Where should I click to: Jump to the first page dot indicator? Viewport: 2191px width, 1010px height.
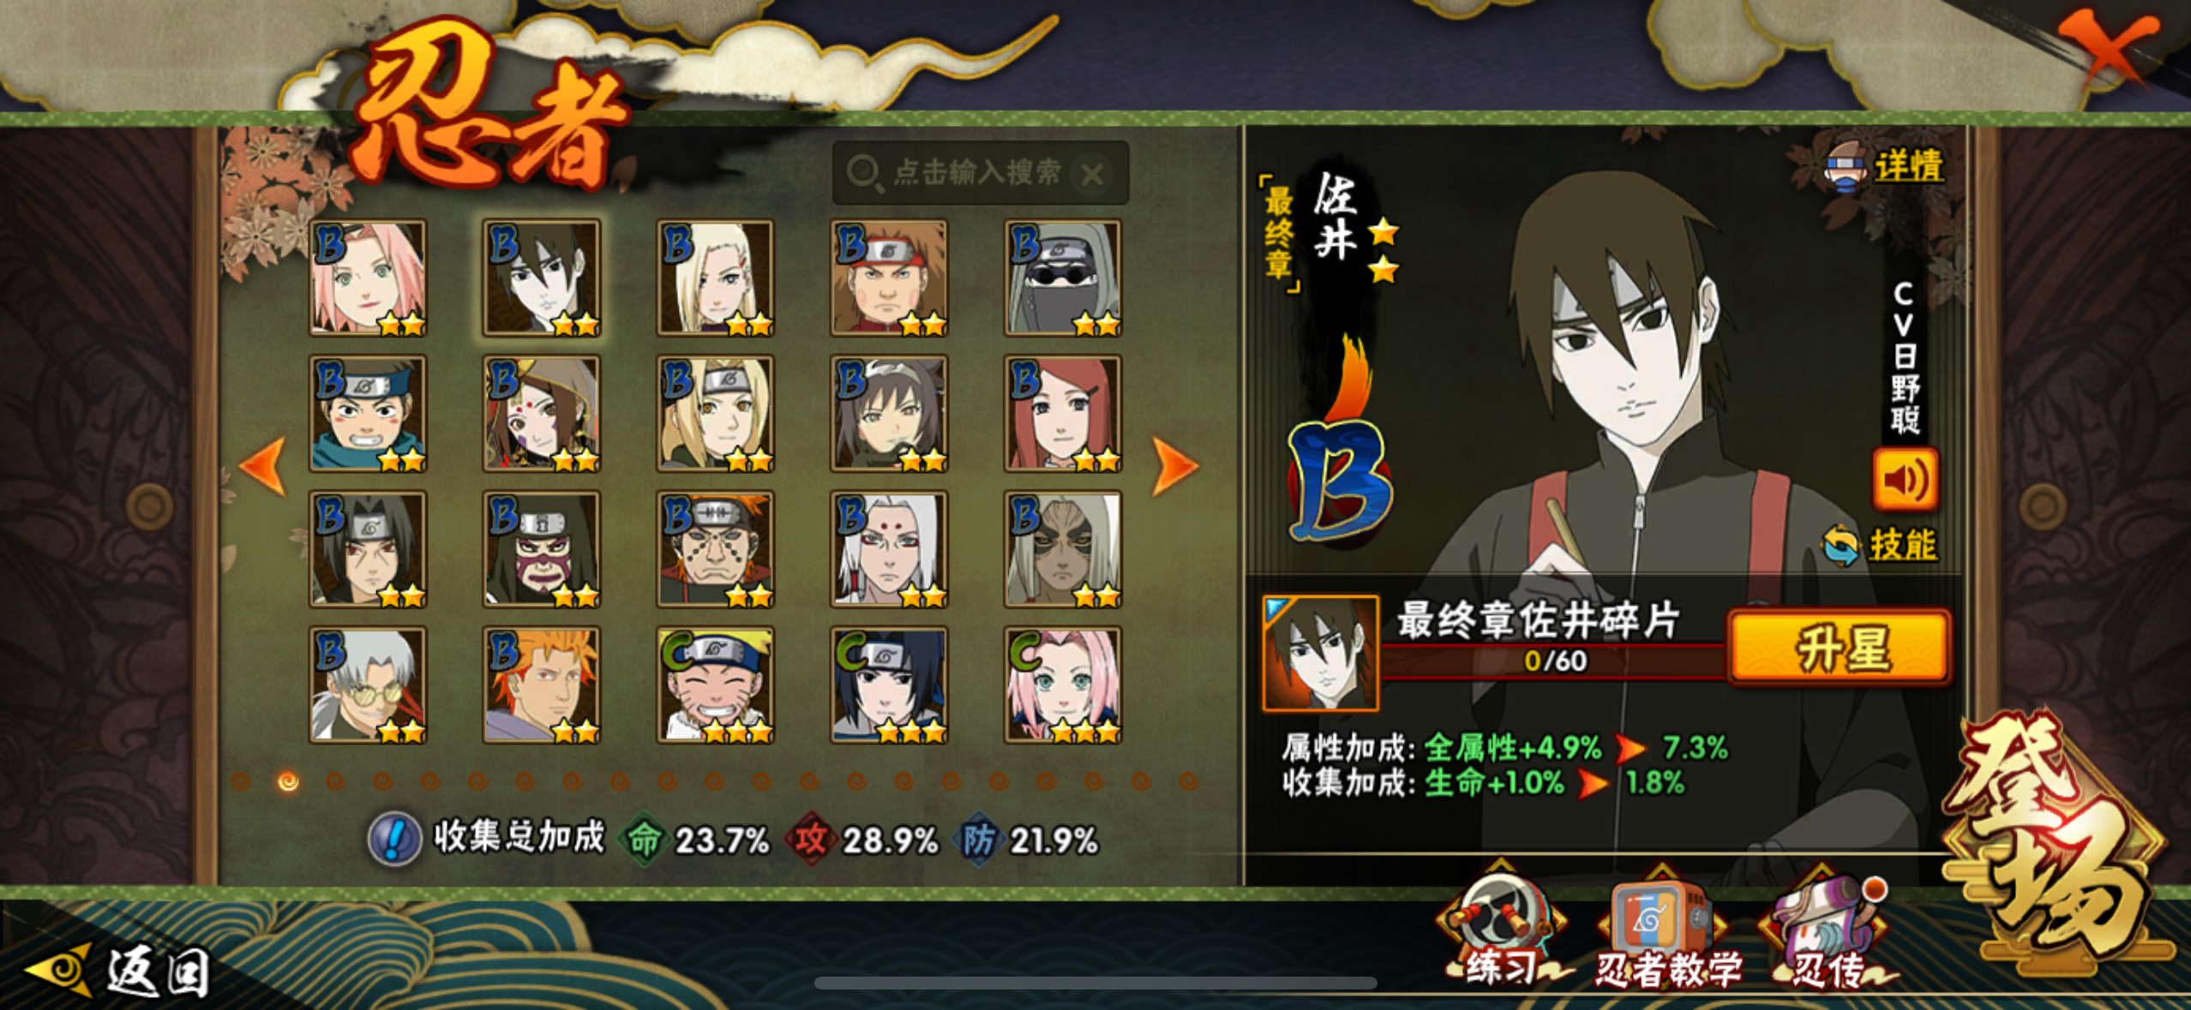[x=241, y=781]
